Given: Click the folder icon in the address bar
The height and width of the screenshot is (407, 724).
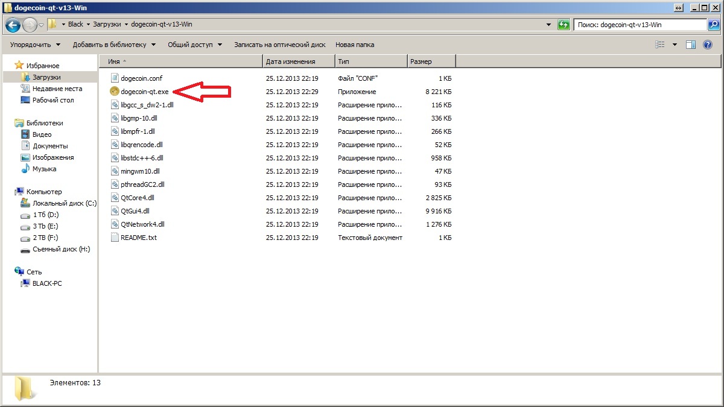Looking at the screenshot, I should (x=52, y=25).
